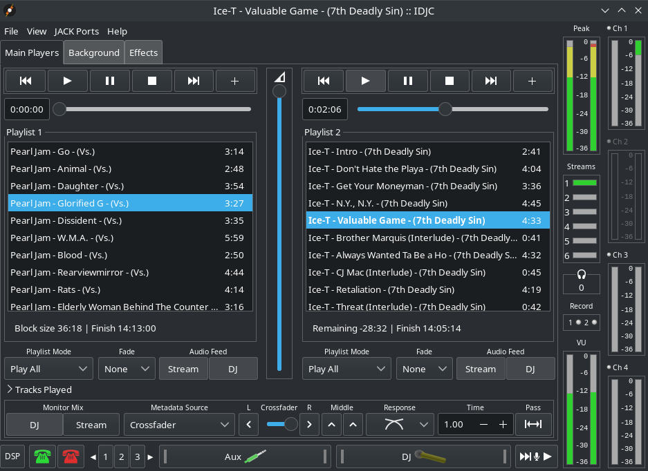The image size is (648, 471).
Task: Trigger effect button 1
Action: (105, 456)
